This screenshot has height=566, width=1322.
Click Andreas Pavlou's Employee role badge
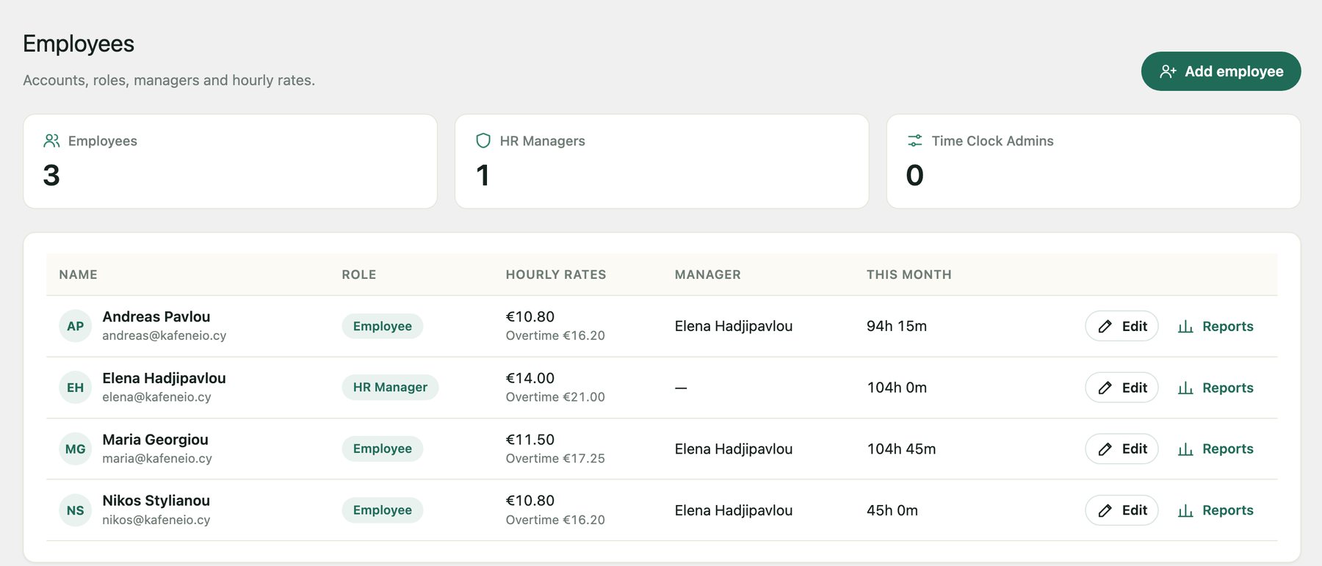[382, 326]
